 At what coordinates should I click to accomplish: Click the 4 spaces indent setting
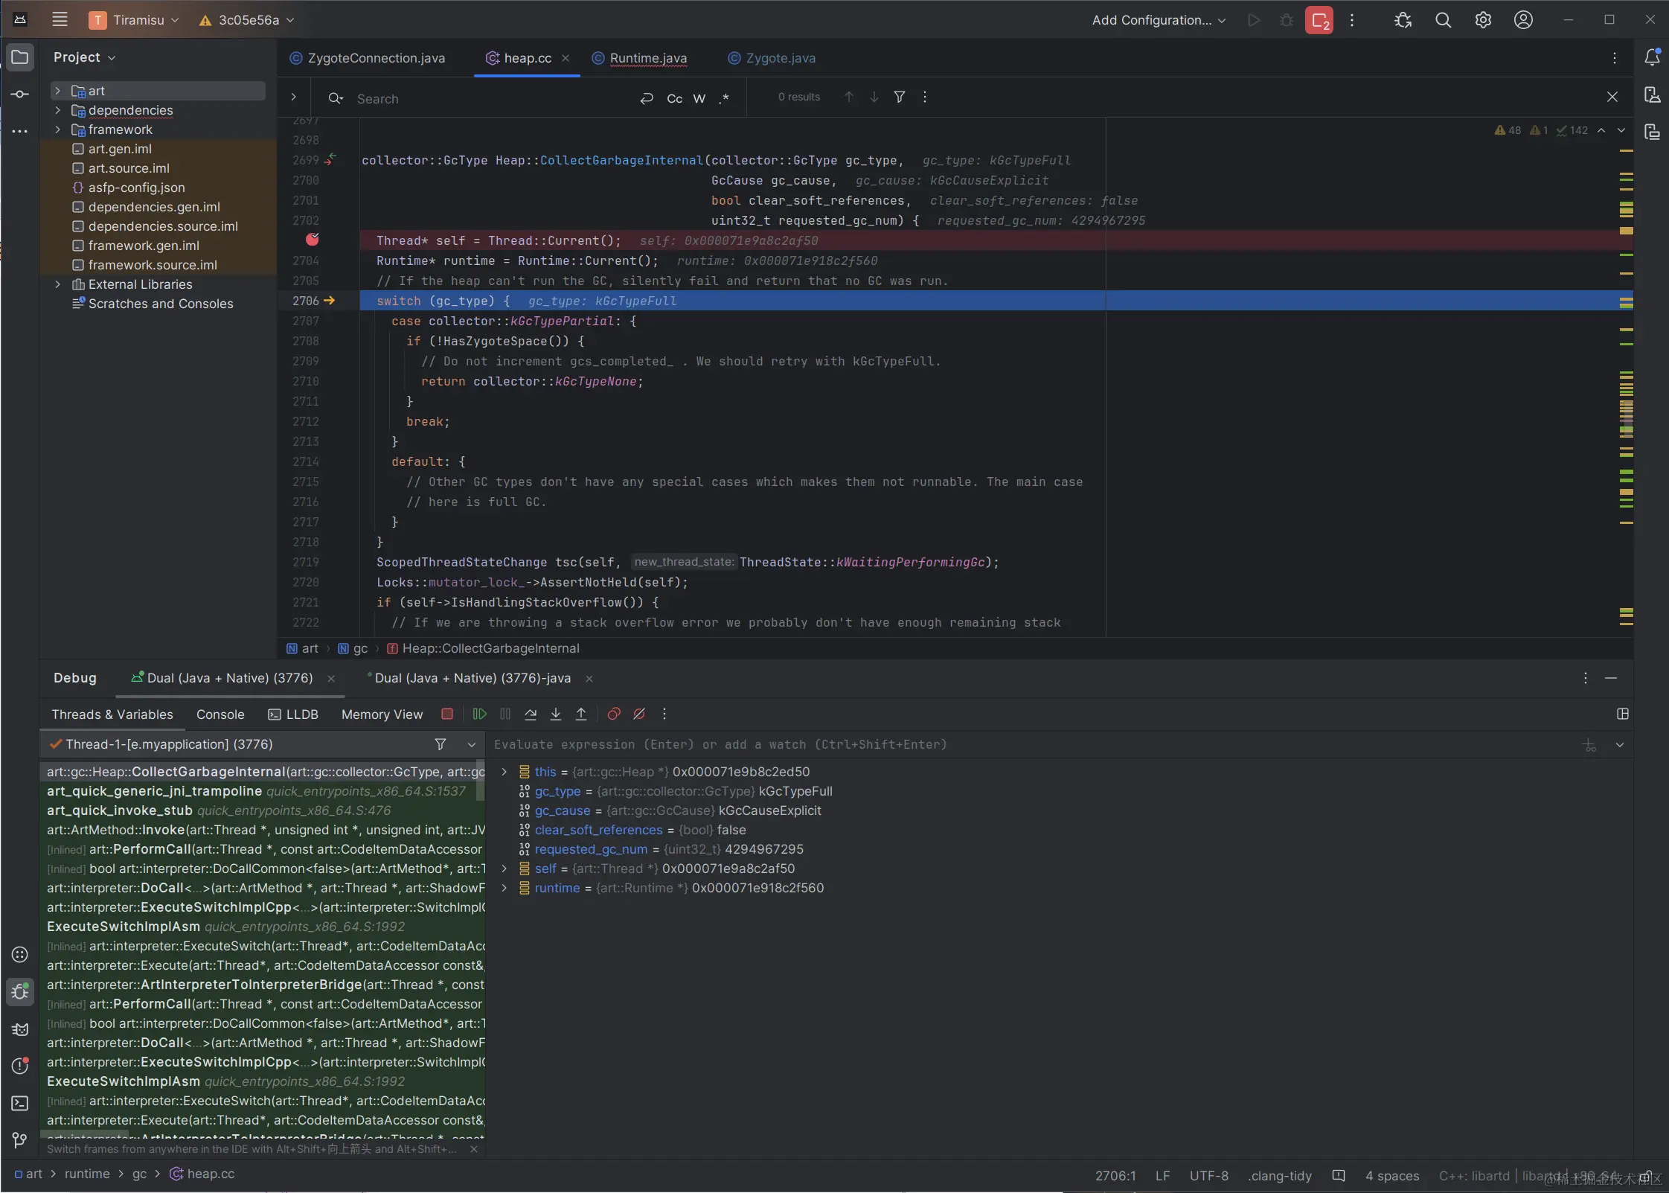[x=1392, y=1176]
